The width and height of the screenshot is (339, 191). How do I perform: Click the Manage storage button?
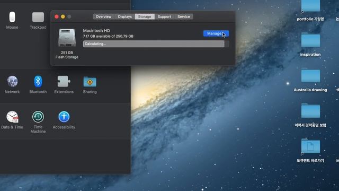click(x=216, y=33)
